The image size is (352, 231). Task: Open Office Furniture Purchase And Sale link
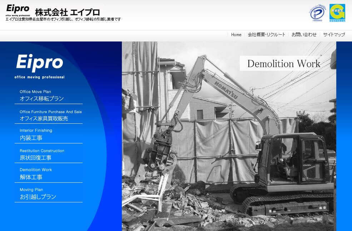coord(49,116)
